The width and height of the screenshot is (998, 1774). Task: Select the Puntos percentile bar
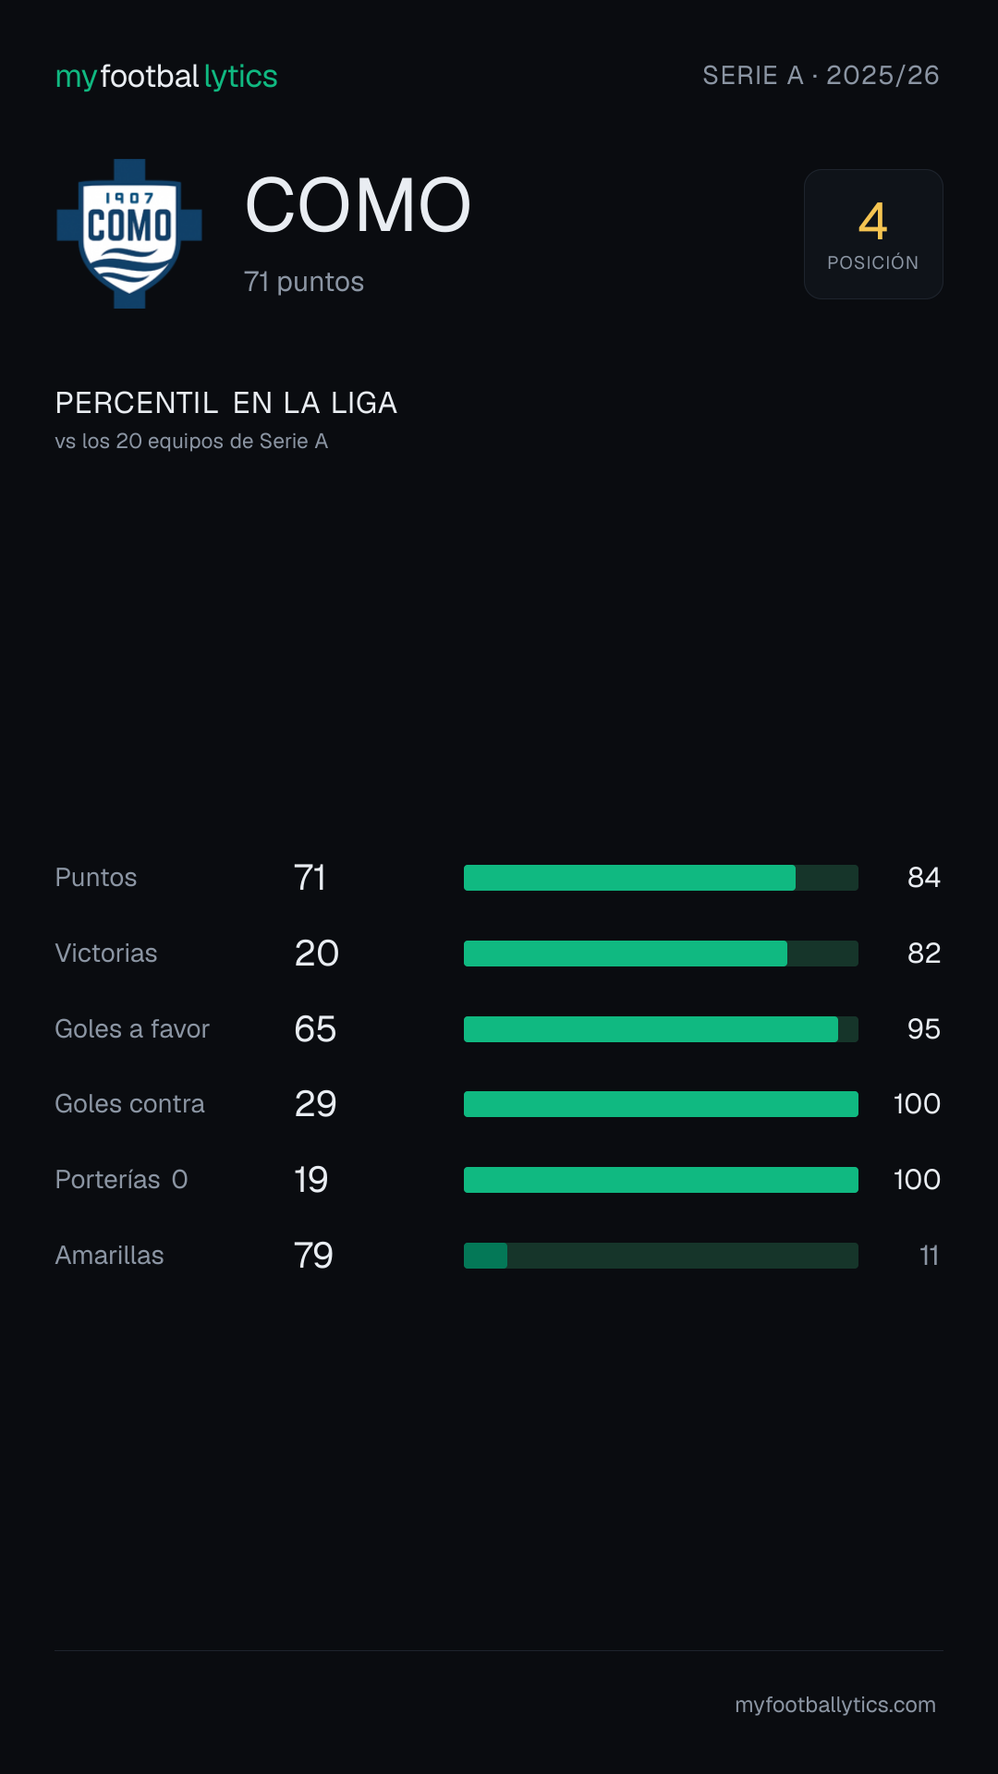(x=661, y=878)
